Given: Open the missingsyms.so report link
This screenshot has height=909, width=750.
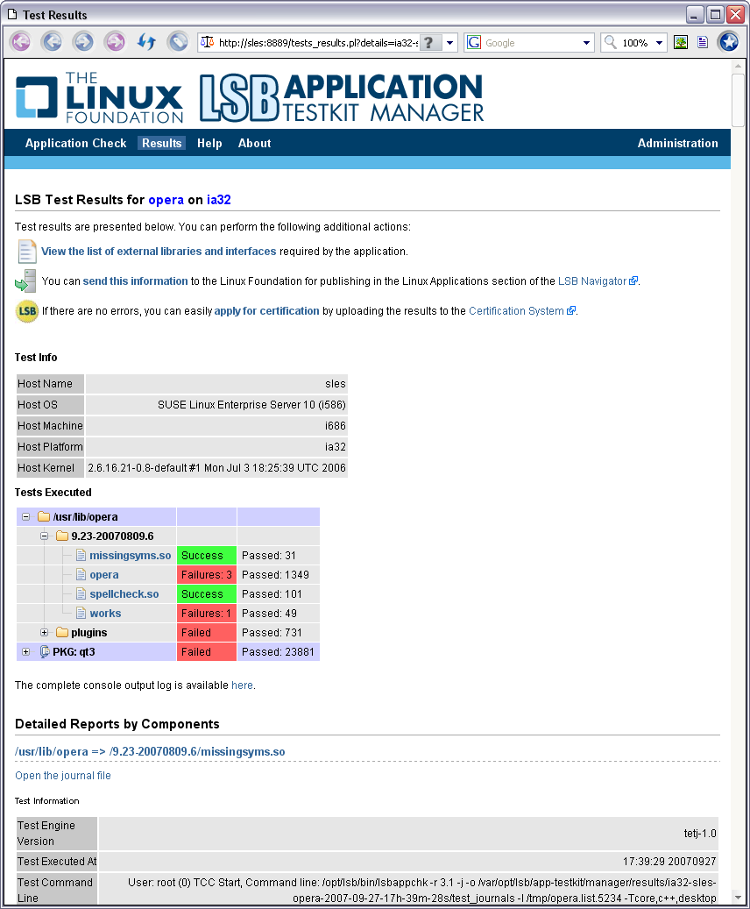Looking at the screenshot, I should tap(131, 556).
